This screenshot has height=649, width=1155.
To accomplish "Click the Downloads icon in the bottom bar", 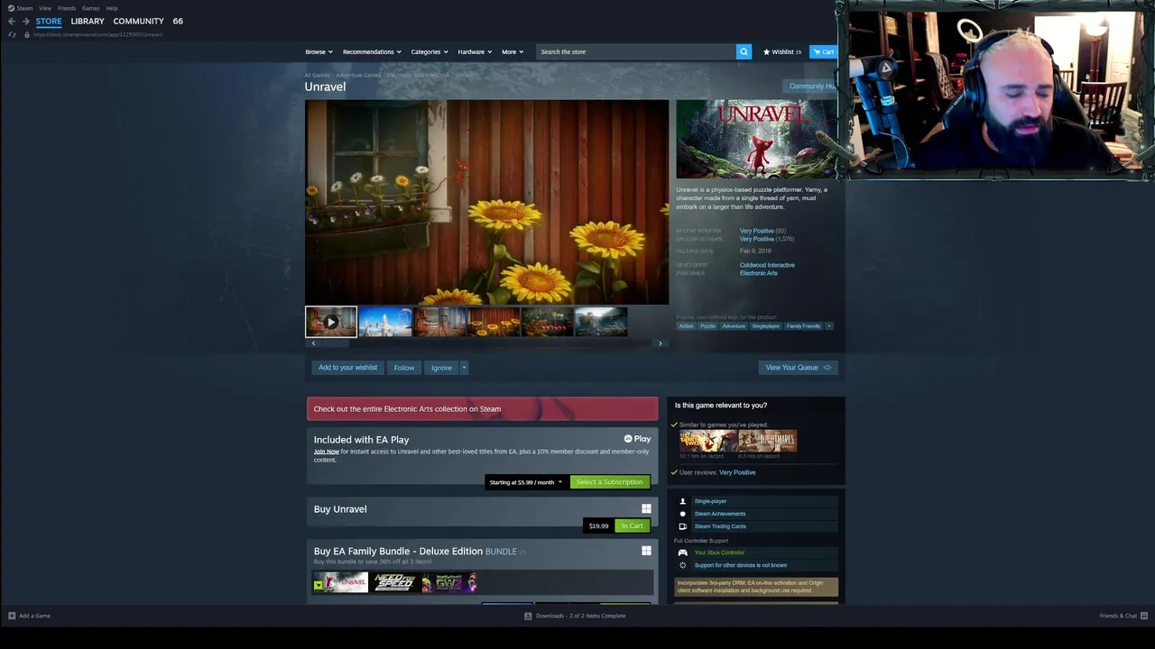I will [x=528, y=616].
